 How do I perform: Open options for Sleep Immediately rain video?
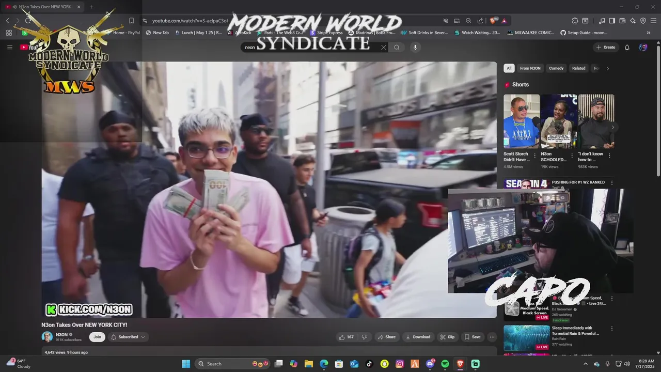coord(612,328)
